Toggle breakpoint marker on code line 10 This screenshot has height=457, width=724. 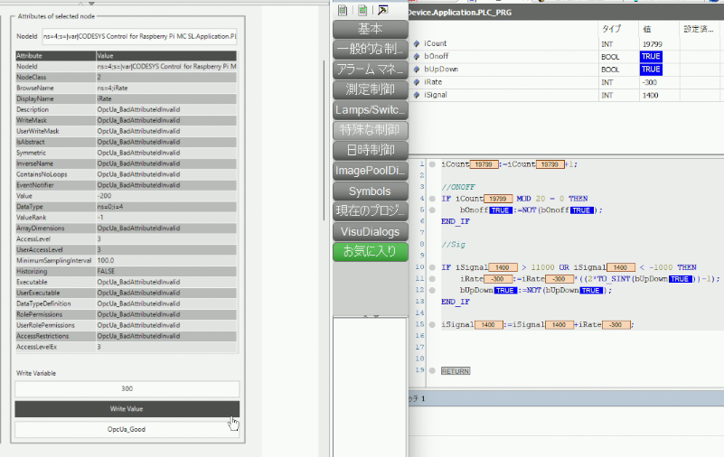pos(432,267)
